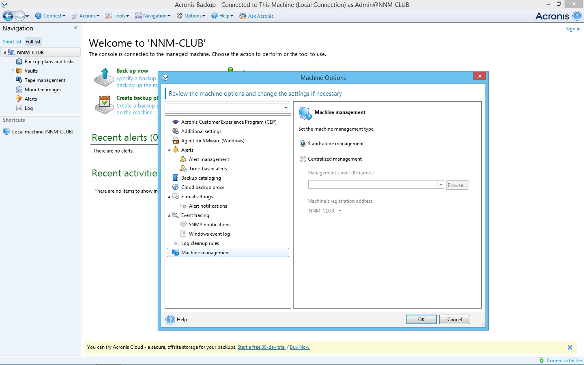Click the Backup plans and tasks icon
Screen dimensions: 584x365
(x=19, y=62)
